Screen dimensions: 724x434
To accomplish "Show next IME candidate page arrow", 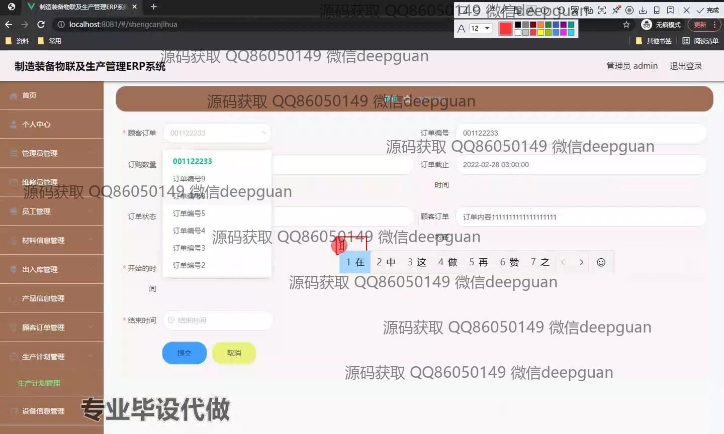I will (x=581, y=262).
